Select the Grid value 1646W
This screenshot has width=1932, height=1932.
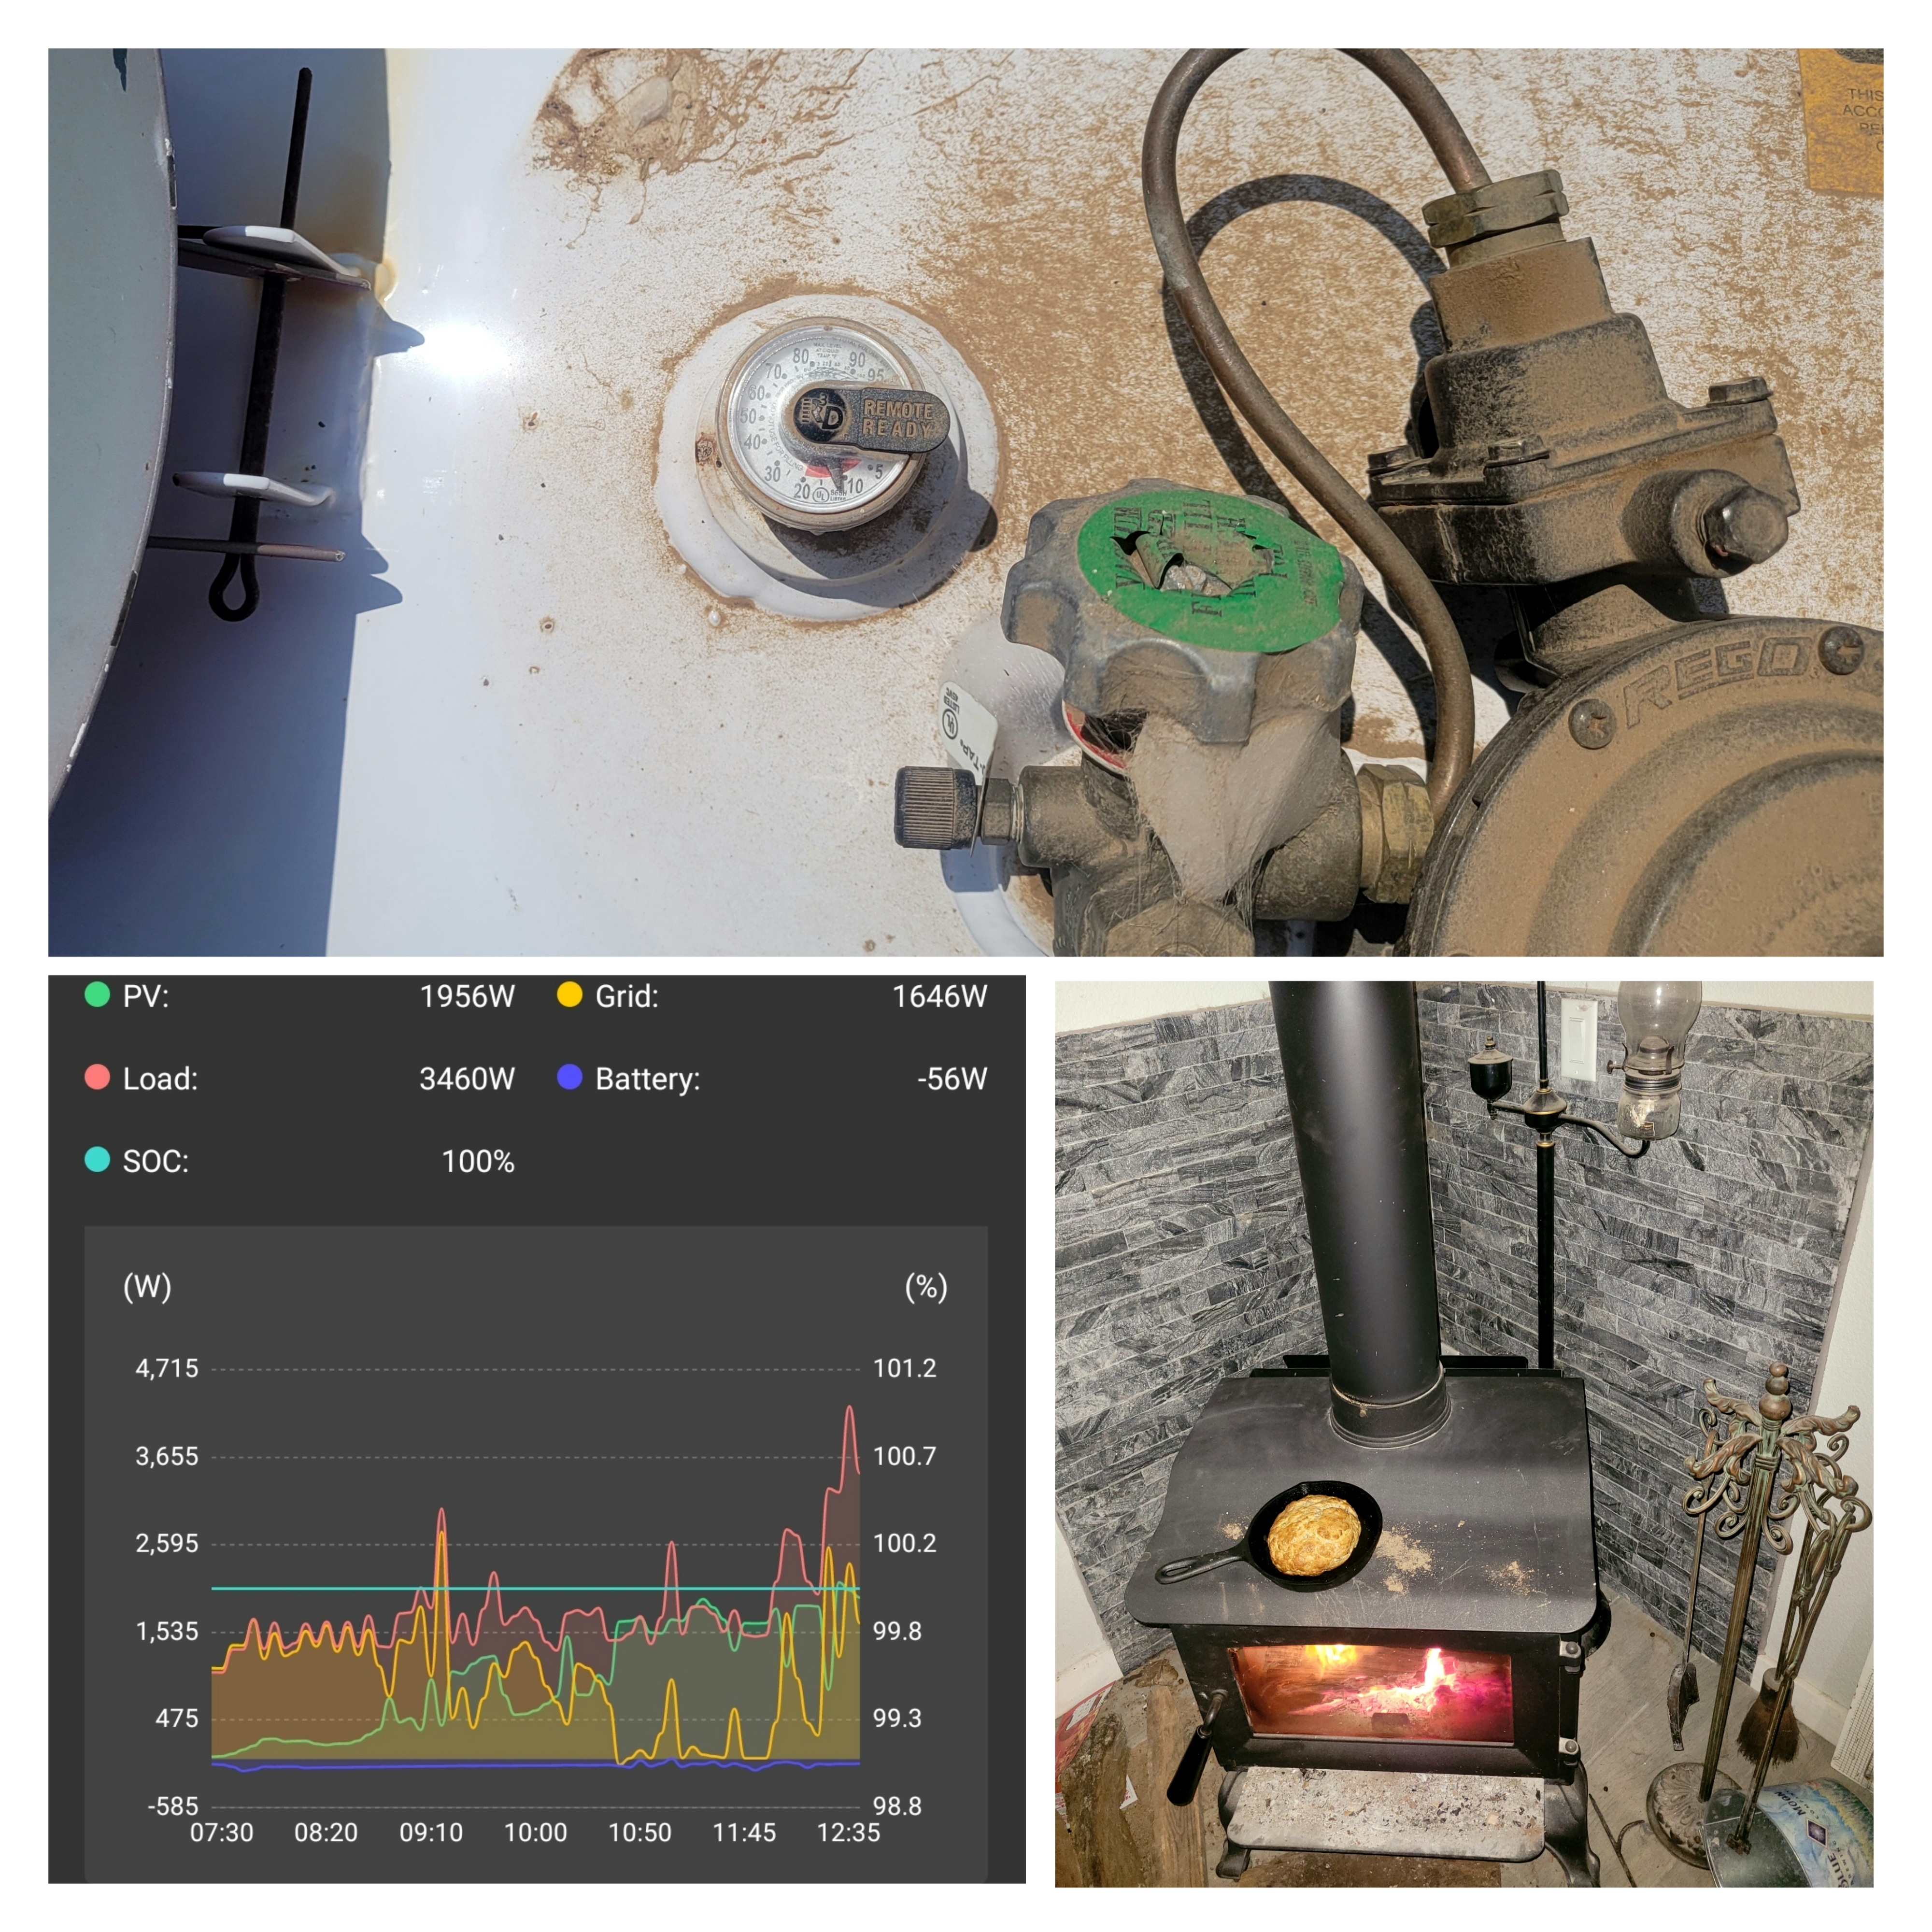point(939,996)
